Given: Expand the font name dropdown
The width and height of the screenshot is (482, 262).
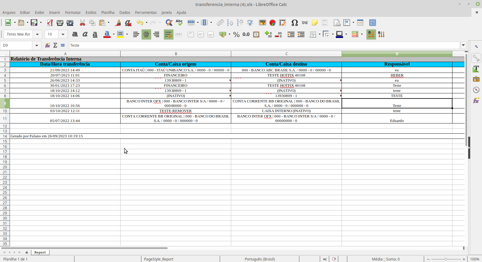Looking at the screenshot, I should (x=37, y=34).
